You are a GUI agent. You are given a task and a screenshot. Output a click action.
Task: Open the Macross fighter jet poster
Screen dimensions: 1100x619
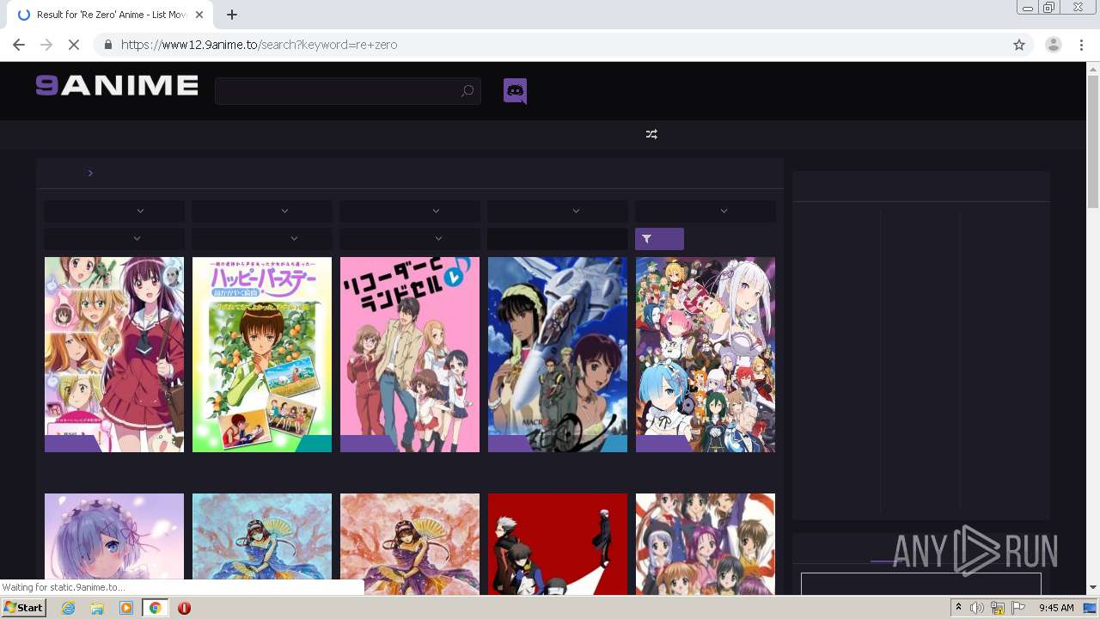[x=558, y=354]
